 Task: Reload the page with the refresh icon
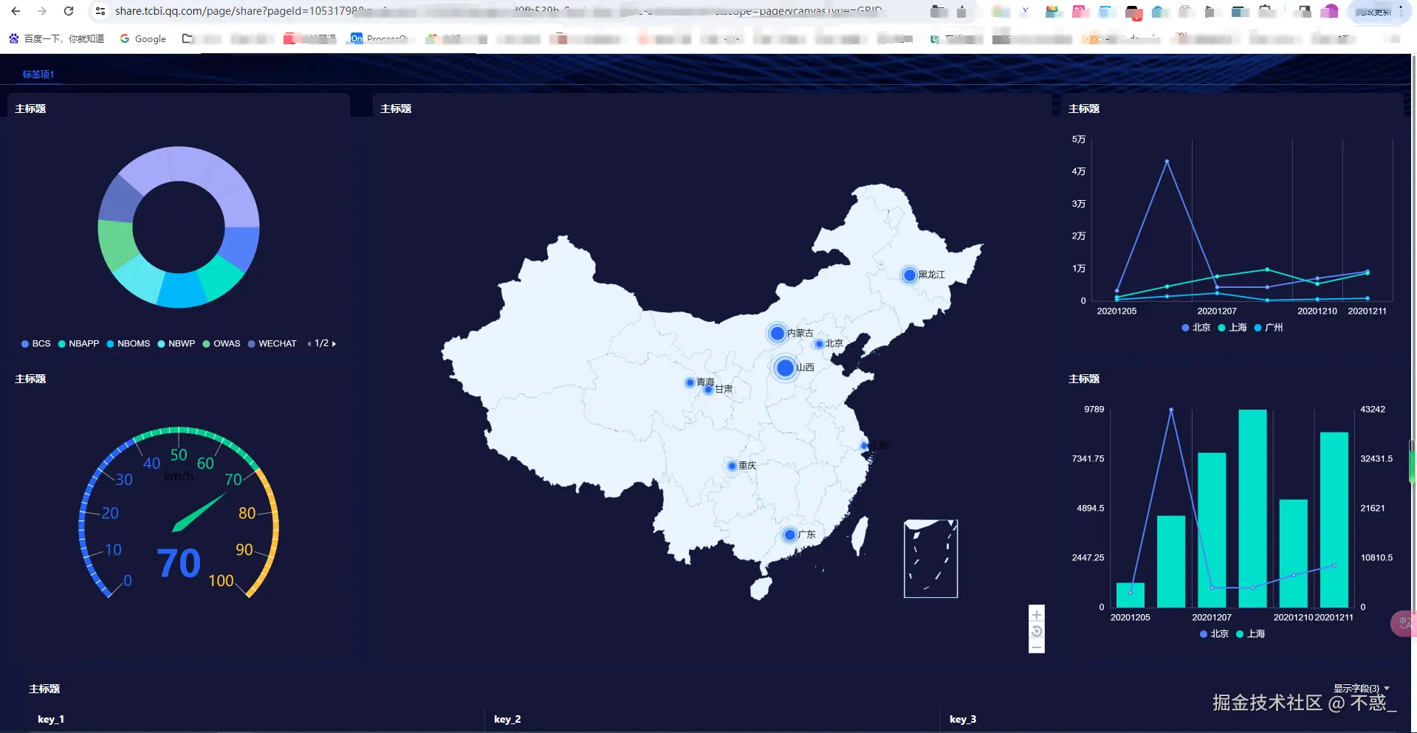pos(69,11)
